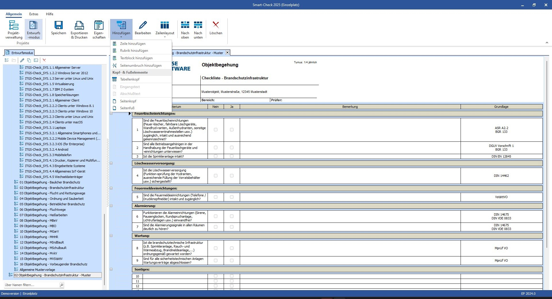This screenshot has width=552, height=299.
Task: Open the Zeilenlayout dropdown
Action: pos(165,29)
